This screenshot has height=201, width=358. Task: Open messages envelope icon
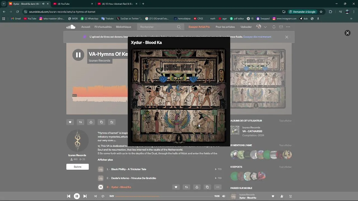click(x=281, y=27)
